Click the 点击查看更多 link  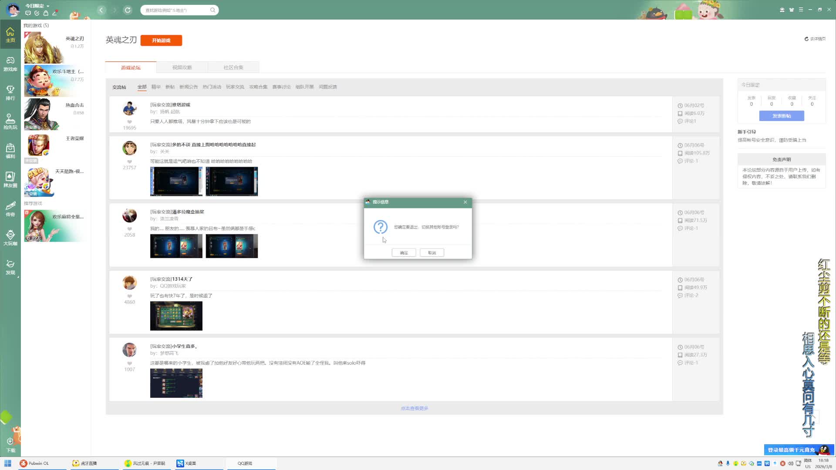[415, 408]
